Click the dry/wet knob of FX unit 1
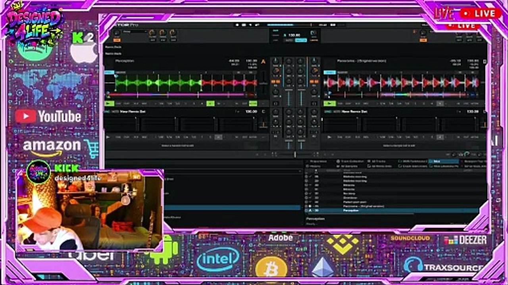The width and height of the screenshot is (508, 285). 117,32
